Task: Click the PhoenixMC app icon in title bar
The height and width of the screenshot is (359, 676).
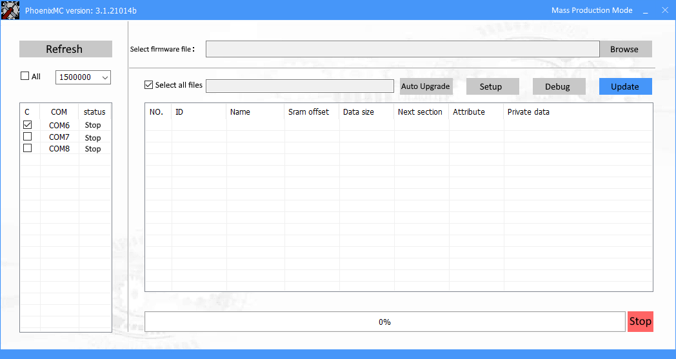Action: coord(10,10)
